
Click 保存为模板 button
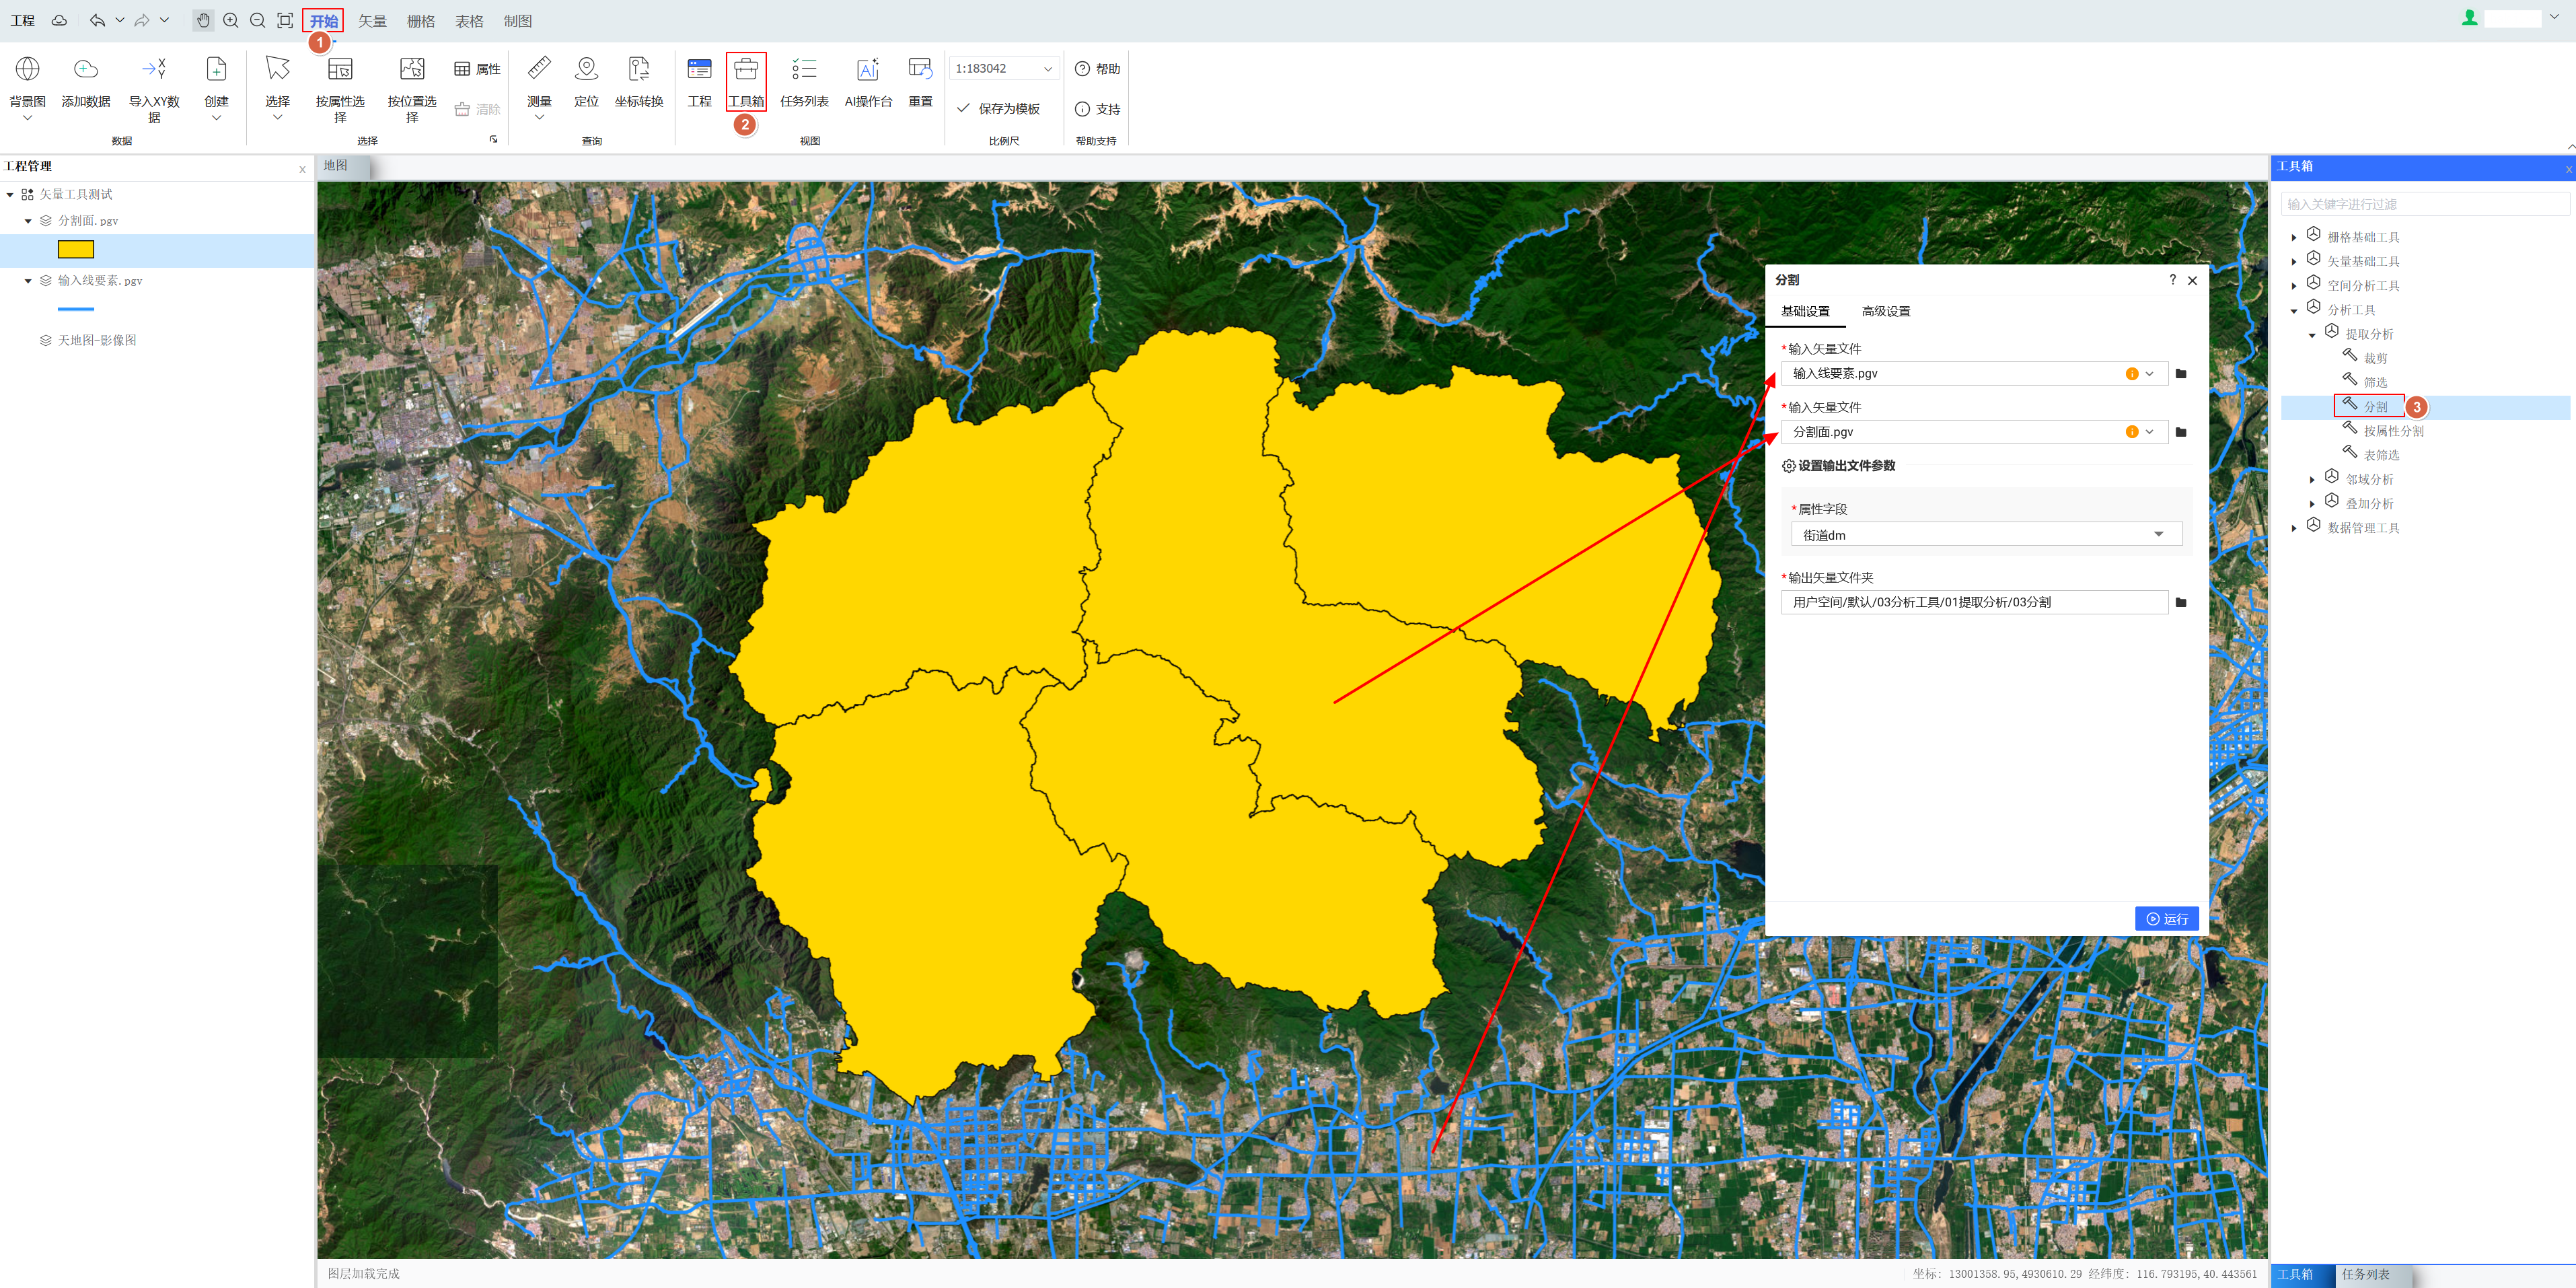point(998,108)
